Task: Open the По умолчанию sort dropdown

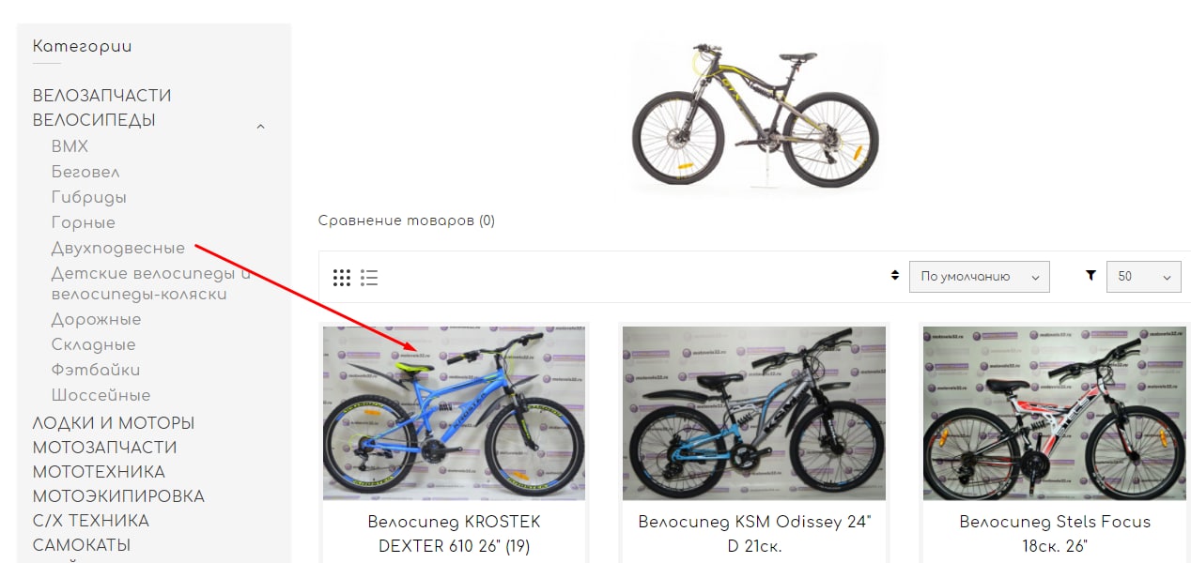Action: [x=979, y=277]
